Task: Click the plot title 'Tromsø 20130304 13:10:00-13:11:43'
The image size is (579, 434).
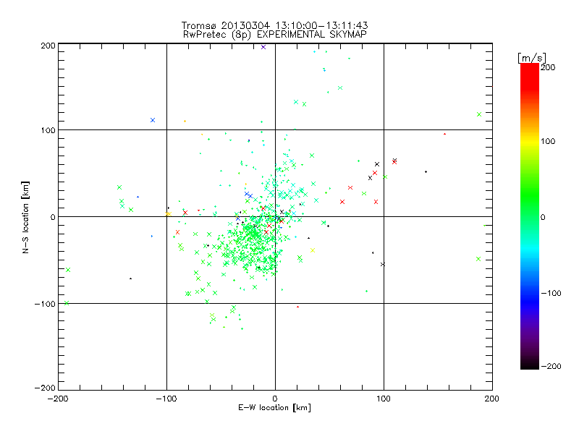Action: [274, 25]
